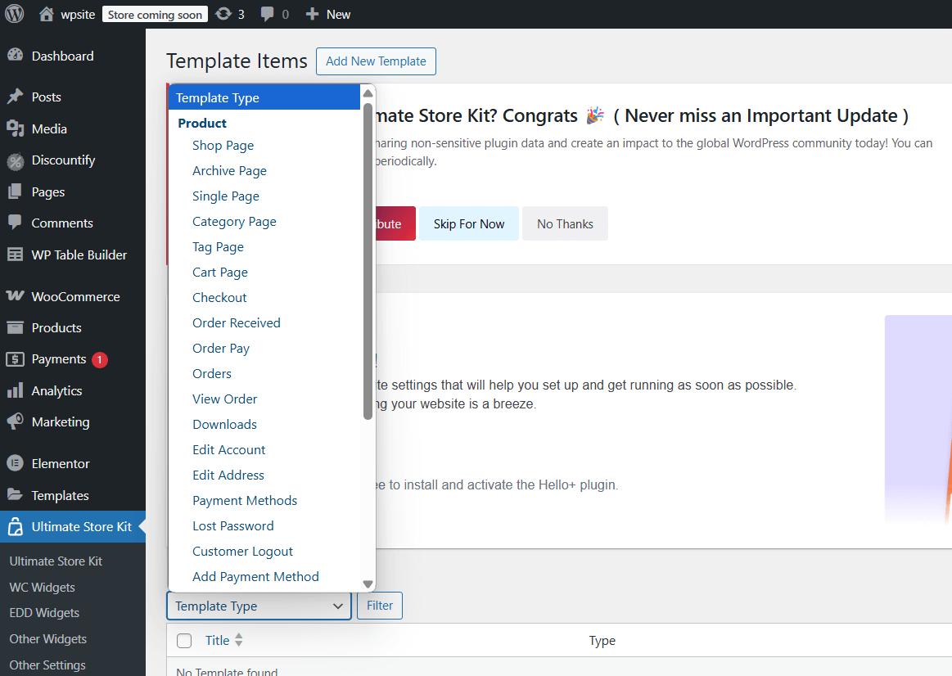Choose Tag Page from the dropdown
Image resolution: width=952 pixels, height=676 pixels.
(x=218, y=247)
